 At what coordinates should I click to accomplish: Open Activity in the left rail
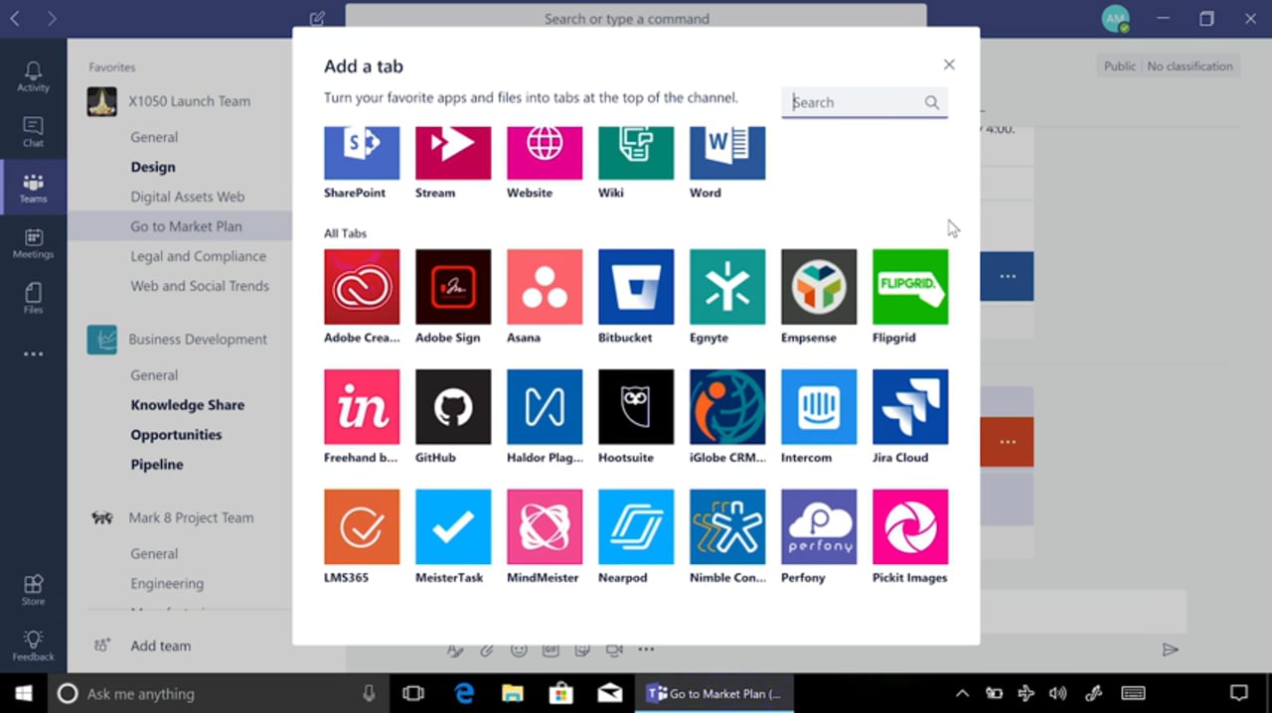coord(33,76)
